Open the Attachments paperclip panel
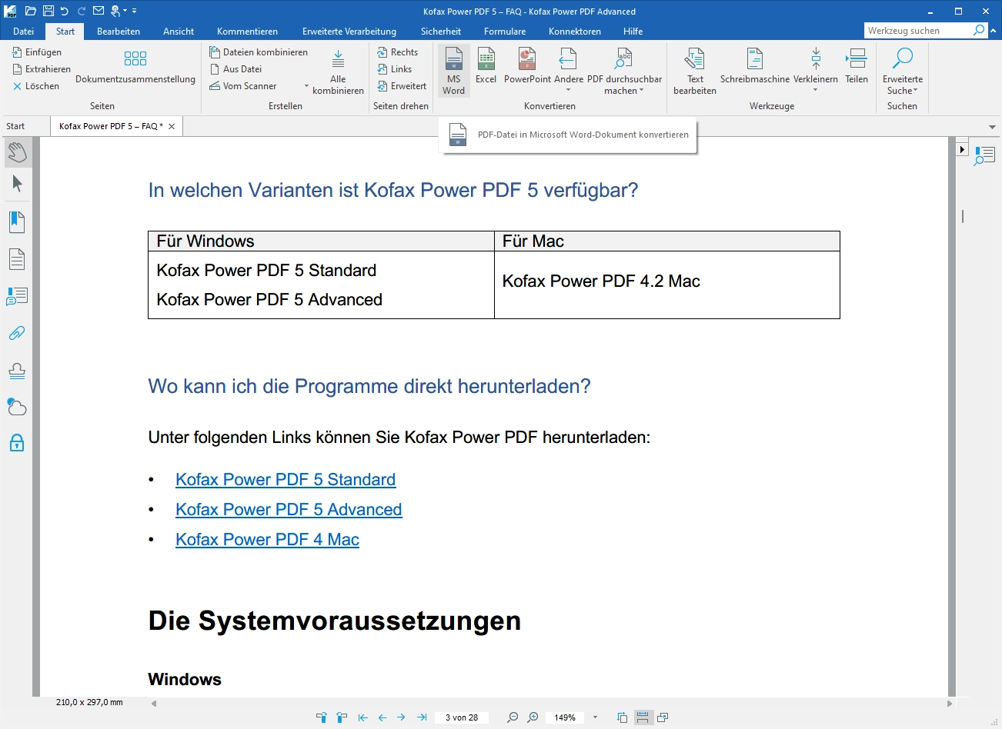Viewport: 1002px width, 729px height. click(x=17, y=333)
